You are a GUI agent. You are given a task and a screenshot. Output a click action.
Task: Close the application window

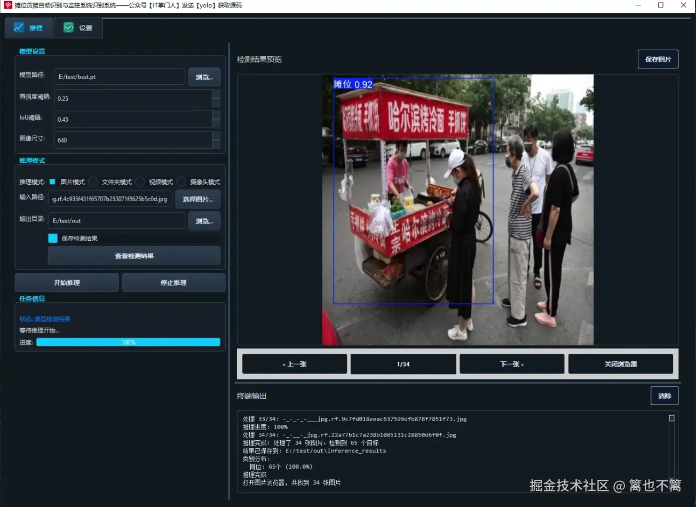click(684, 5)
